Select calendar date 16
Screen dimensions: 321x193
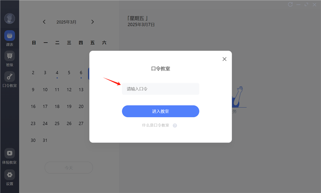[33, 107]
